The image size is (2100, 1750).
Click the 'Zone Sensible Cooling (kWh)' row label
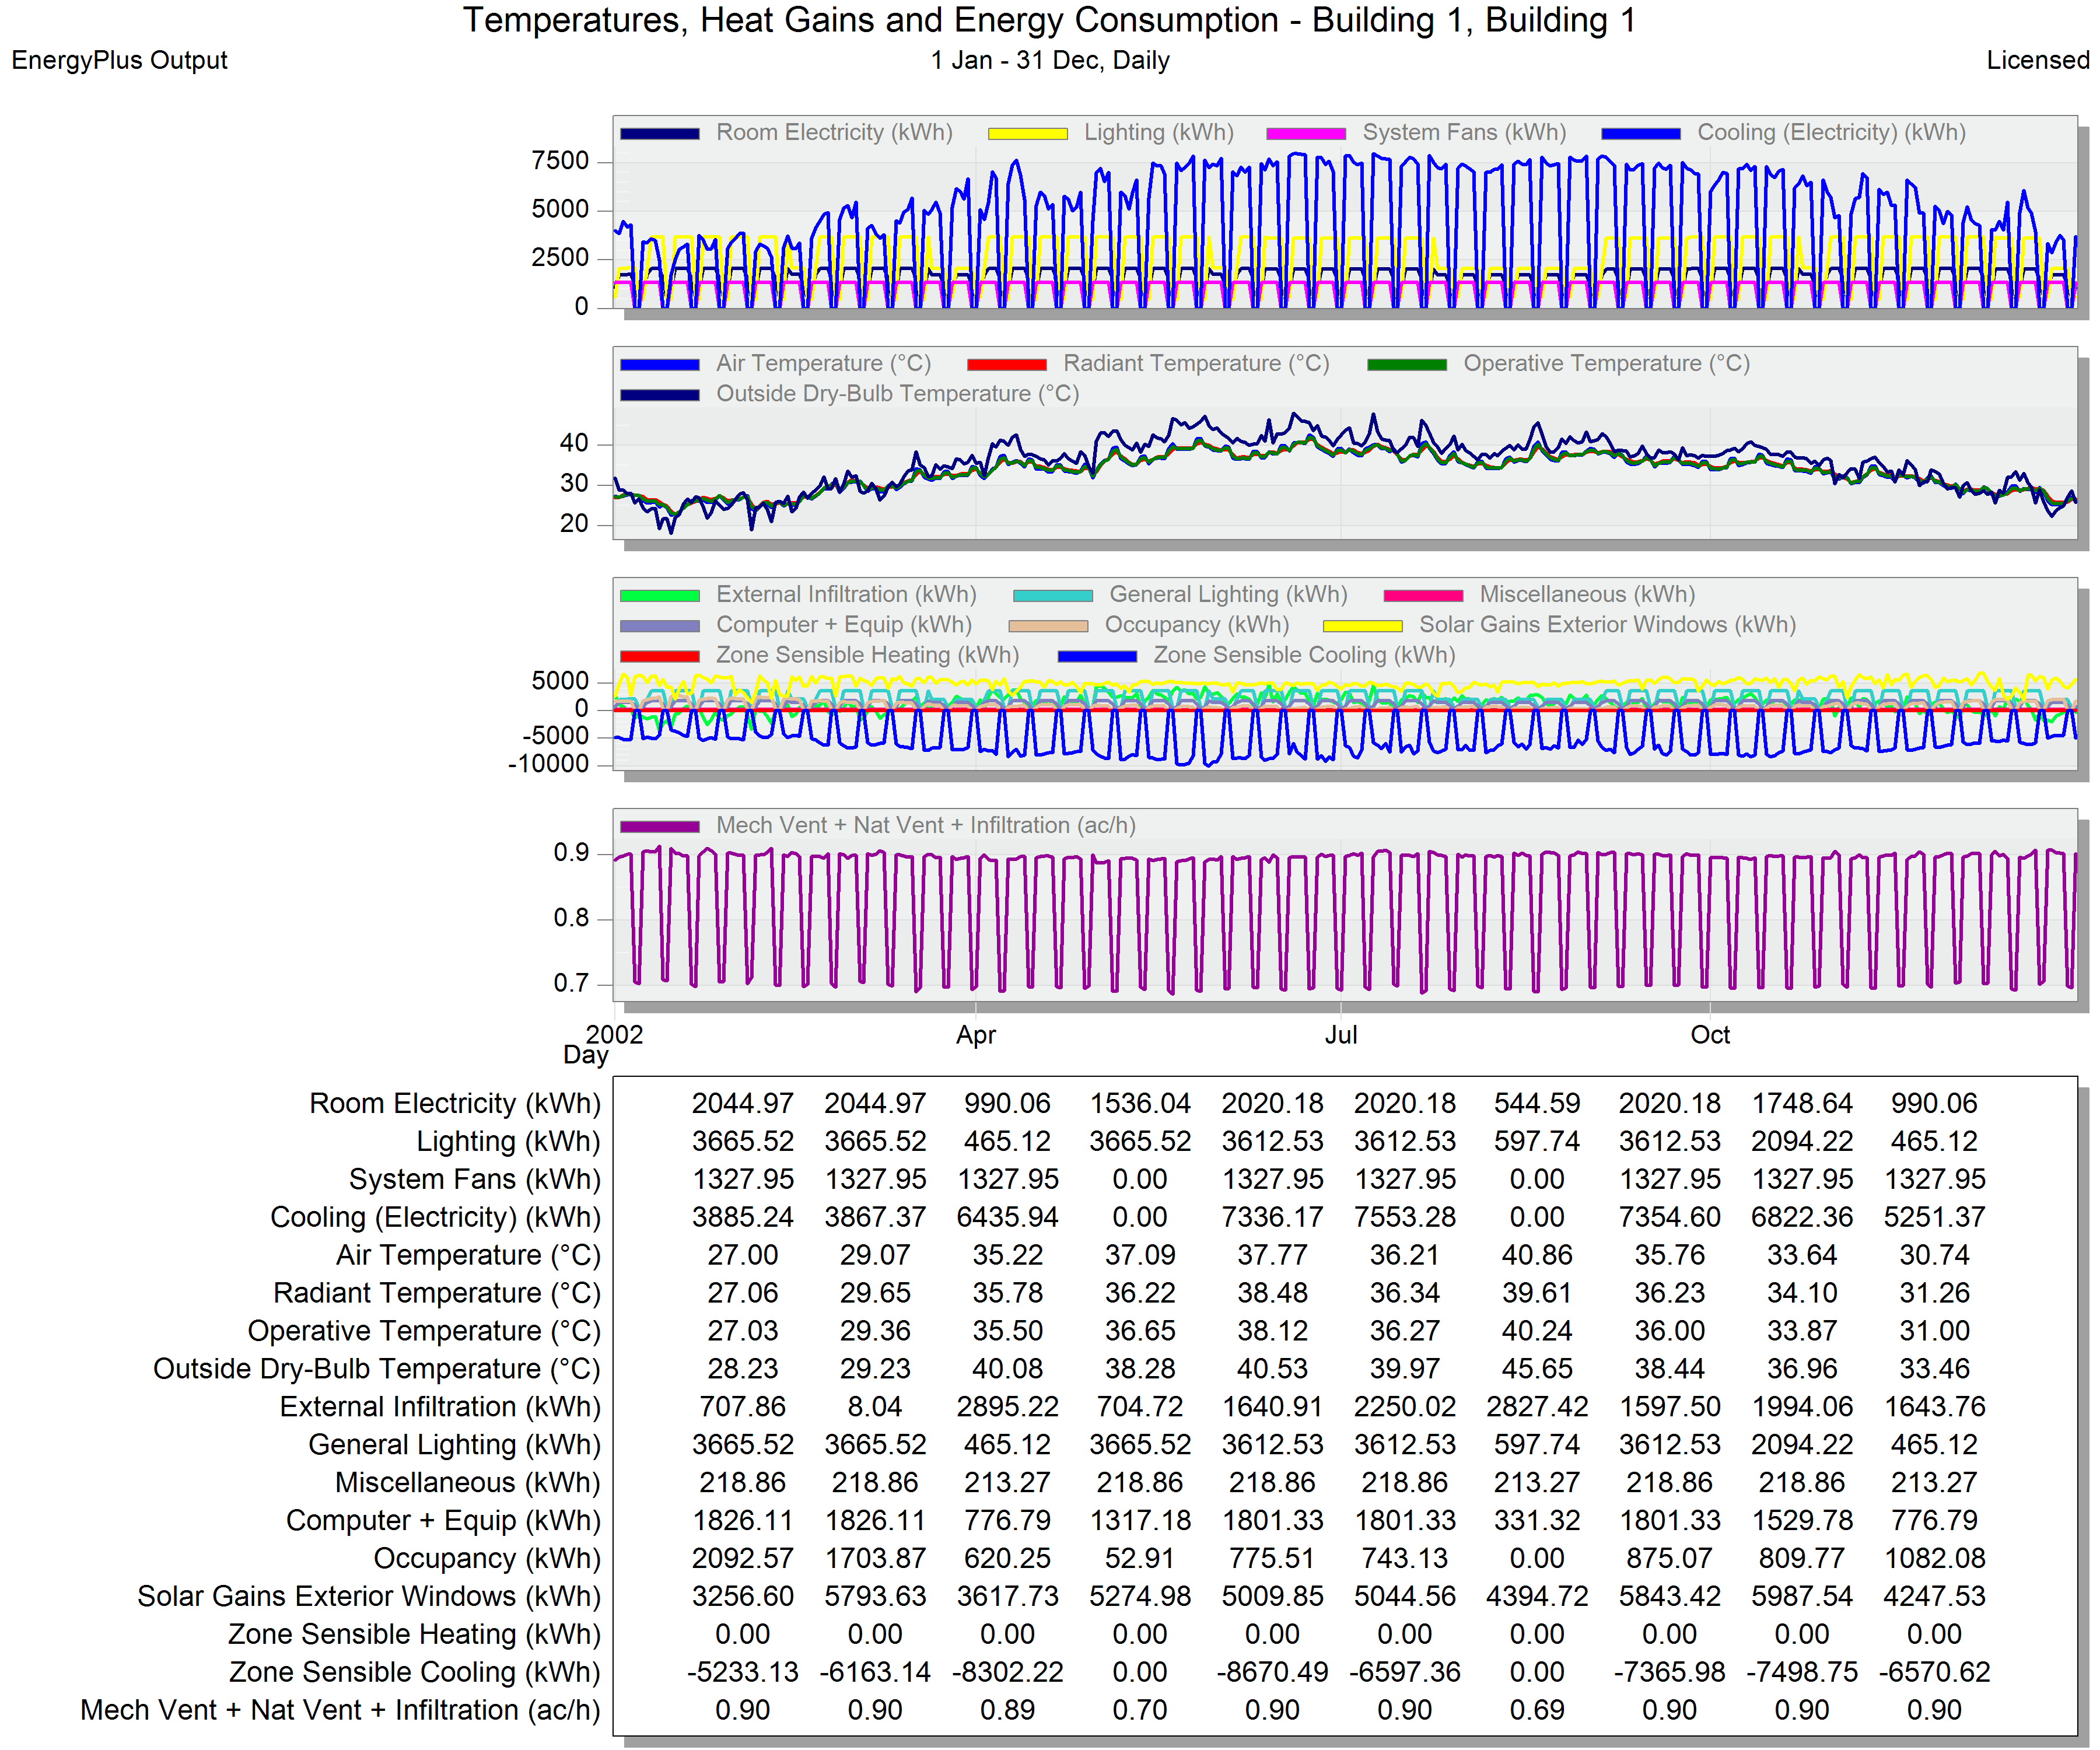(415, 1672)
